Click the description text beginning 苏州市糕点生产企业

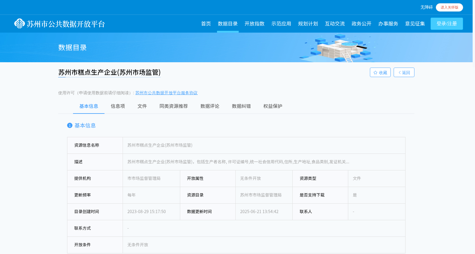coord(238,162)
